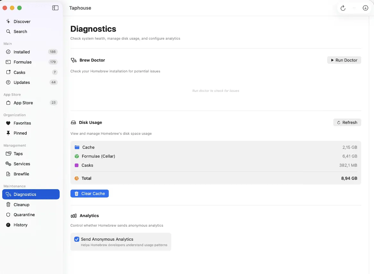Click the App Store bag icon

(8, 103)
